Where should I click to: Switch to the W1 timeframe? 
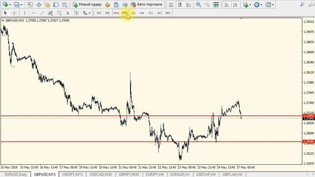[159, 13]
